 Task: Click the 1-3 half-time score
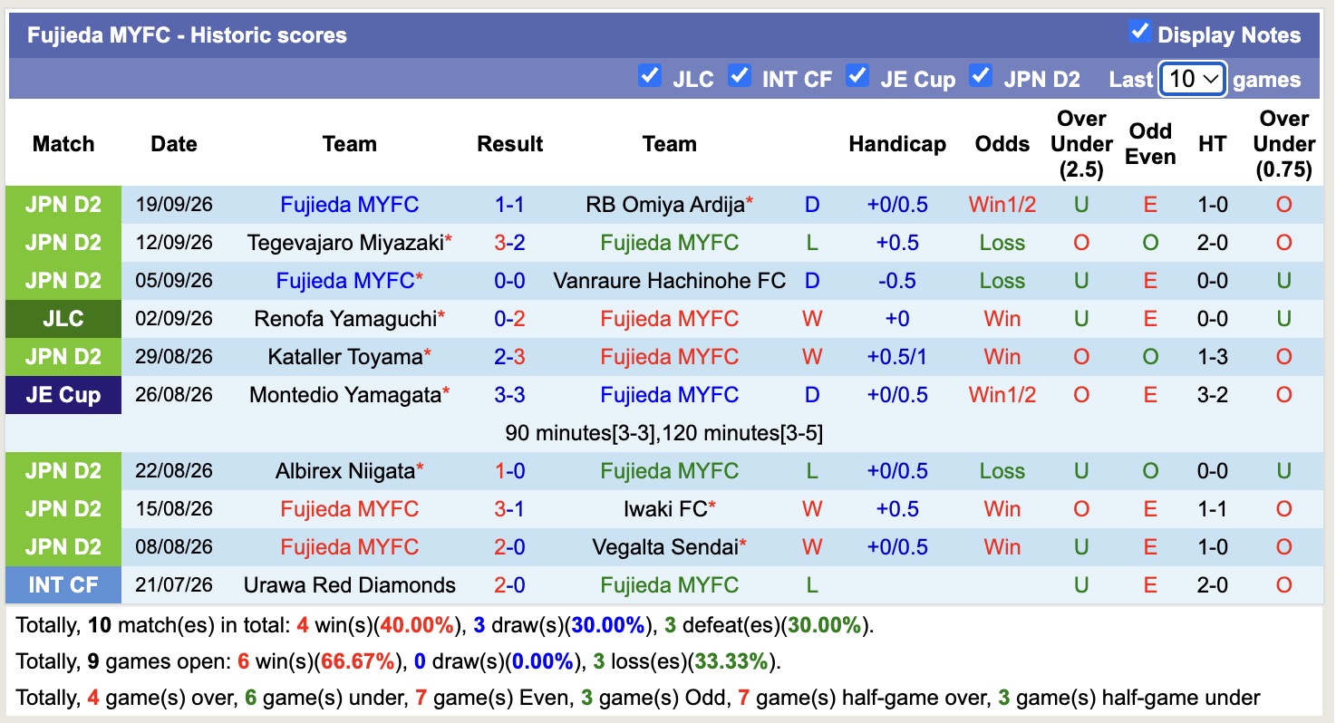1213,357
